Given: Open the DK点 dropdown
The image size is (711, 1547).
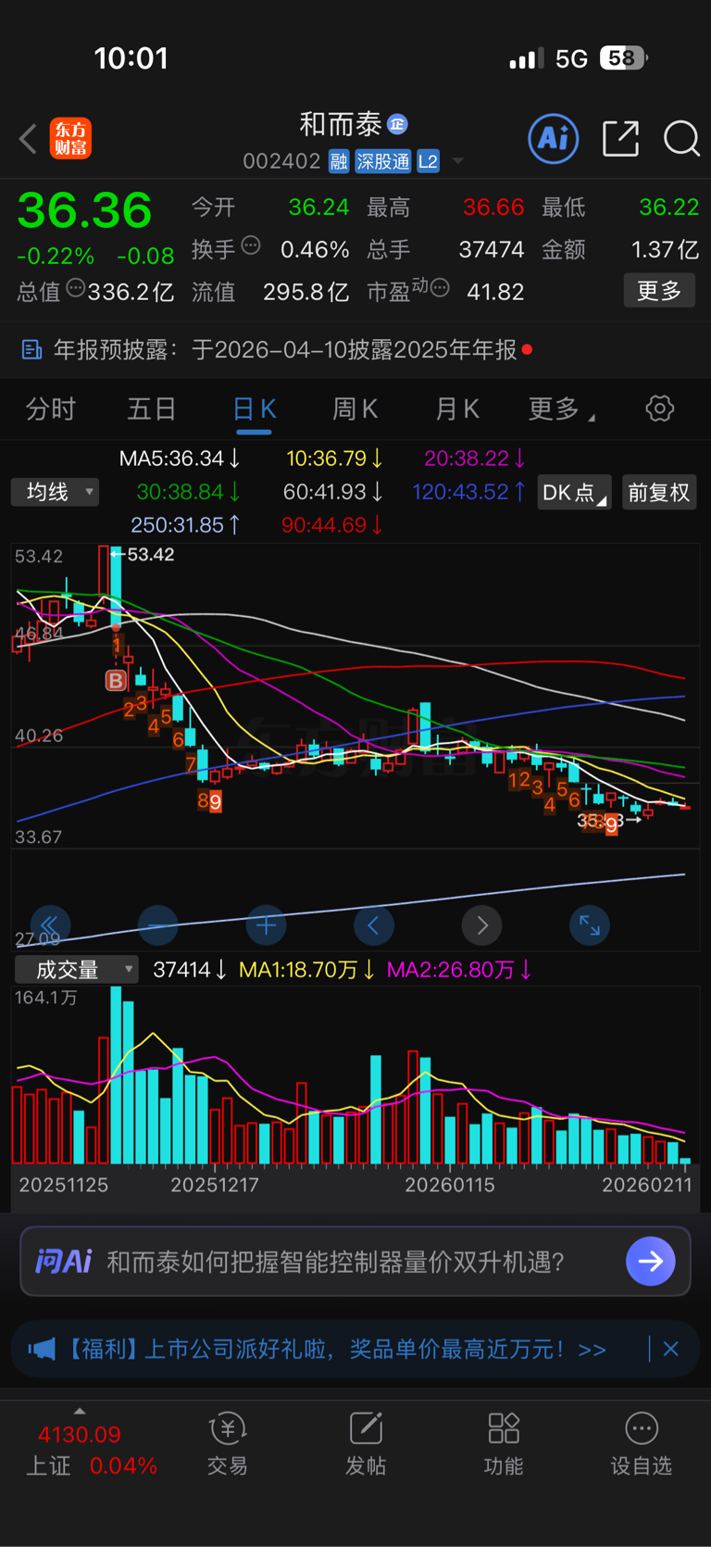Looking at the screenshot, I should tap(574, 493).
